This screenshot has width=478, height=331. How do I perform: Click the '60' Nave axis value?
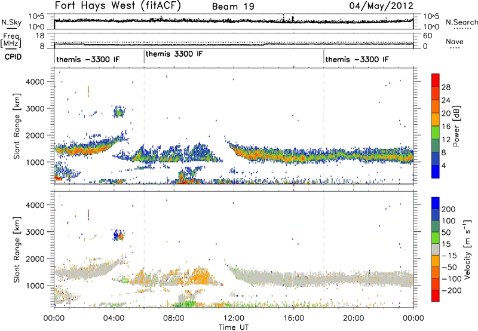pos(427,36)
